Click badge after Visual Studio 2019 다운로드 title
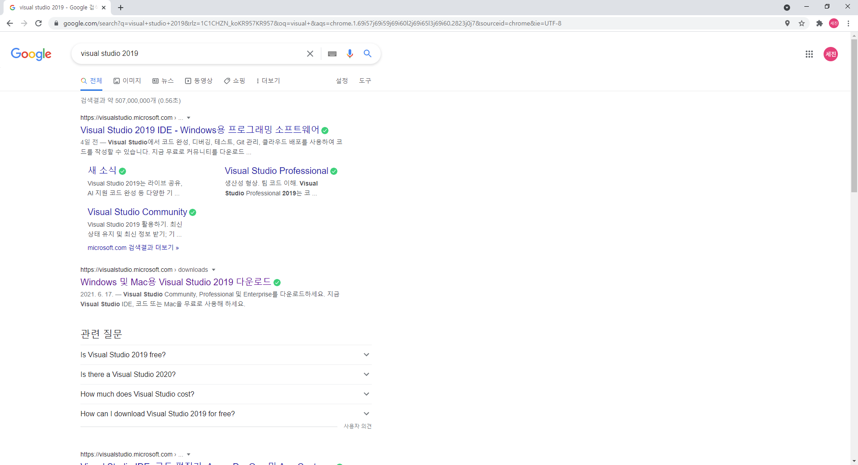The width and height of the screenshot is (858, 465). 277,283
